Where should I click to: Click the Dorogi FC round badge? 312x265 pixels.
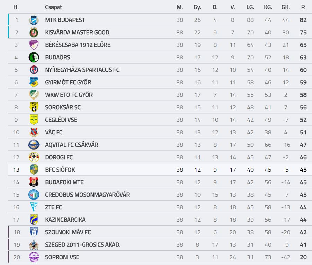(34, 157)
